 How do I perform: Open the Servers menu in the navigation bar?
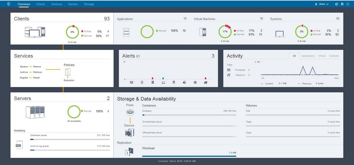pos(73,4)
